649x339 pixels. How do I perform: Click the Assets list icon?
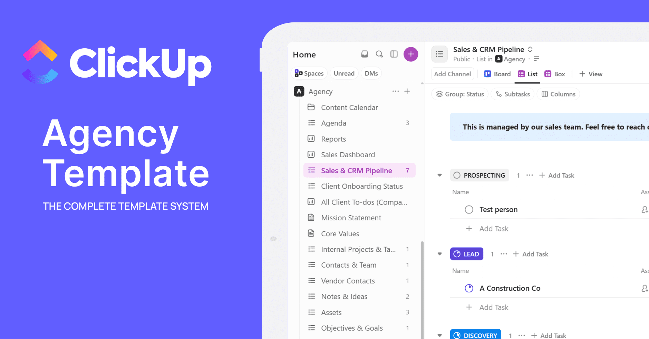click(311, 312)
